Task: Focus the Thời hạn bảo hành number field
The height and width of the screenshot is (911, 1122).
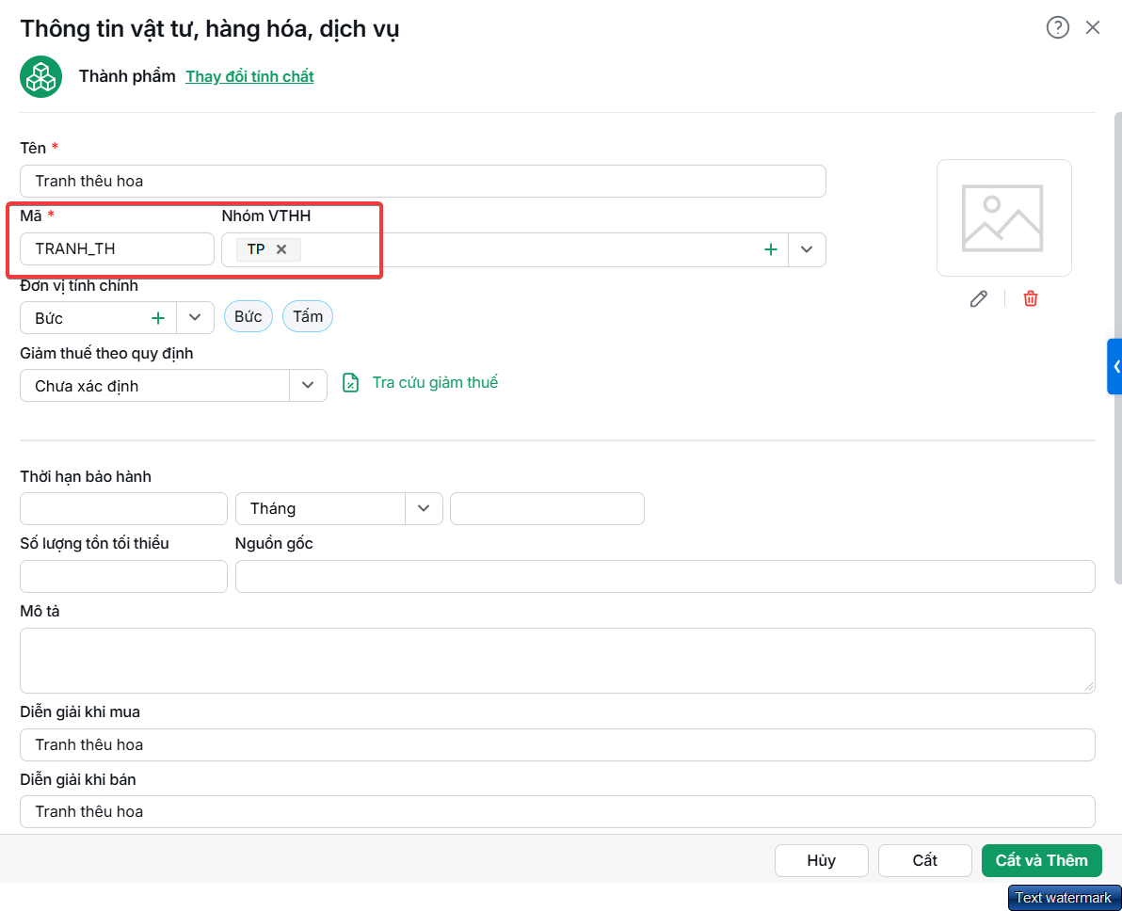Action: 124,509
